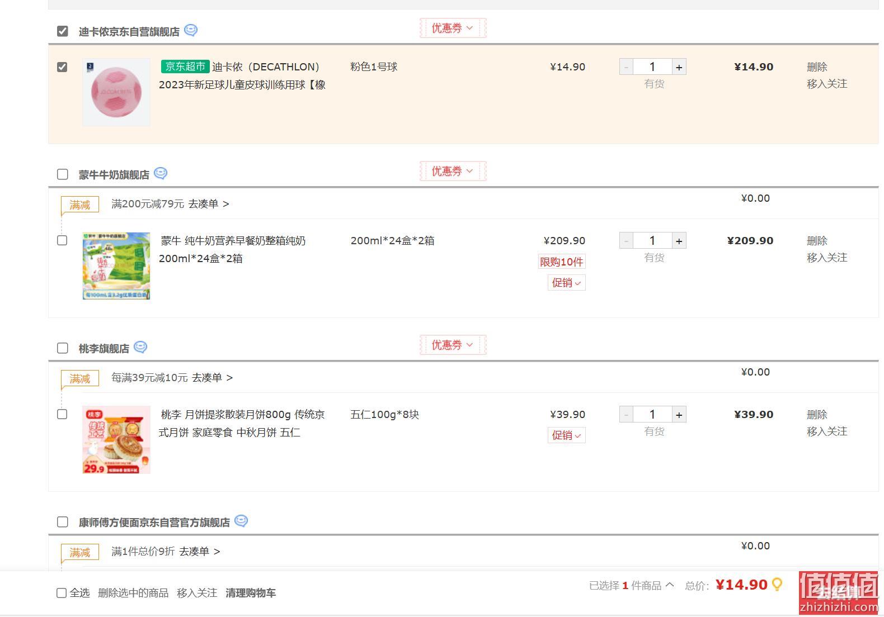Open 迪卡侬京东自营旗舰店 store page
The height and width of the screenshot is (617, 884).
[129, 32]
